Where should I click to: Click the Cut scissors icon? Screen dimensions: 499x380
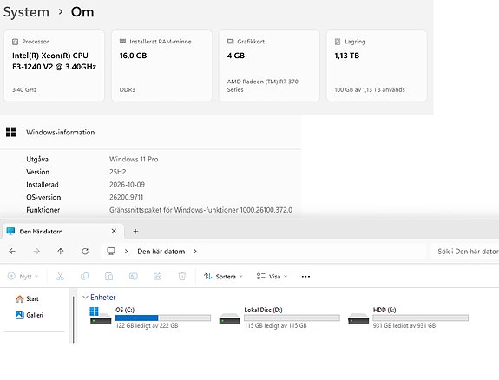click(x=60, y=276)
